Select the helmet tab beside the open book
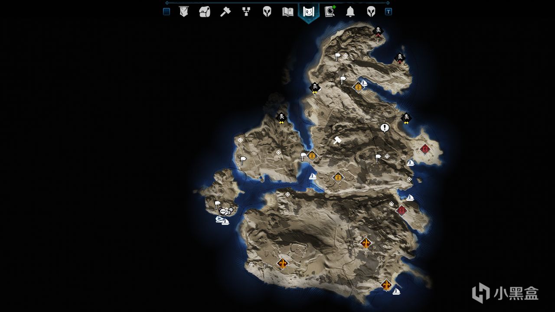The width and height of the screenshot is (555, 312). click(x=267, y=12)
